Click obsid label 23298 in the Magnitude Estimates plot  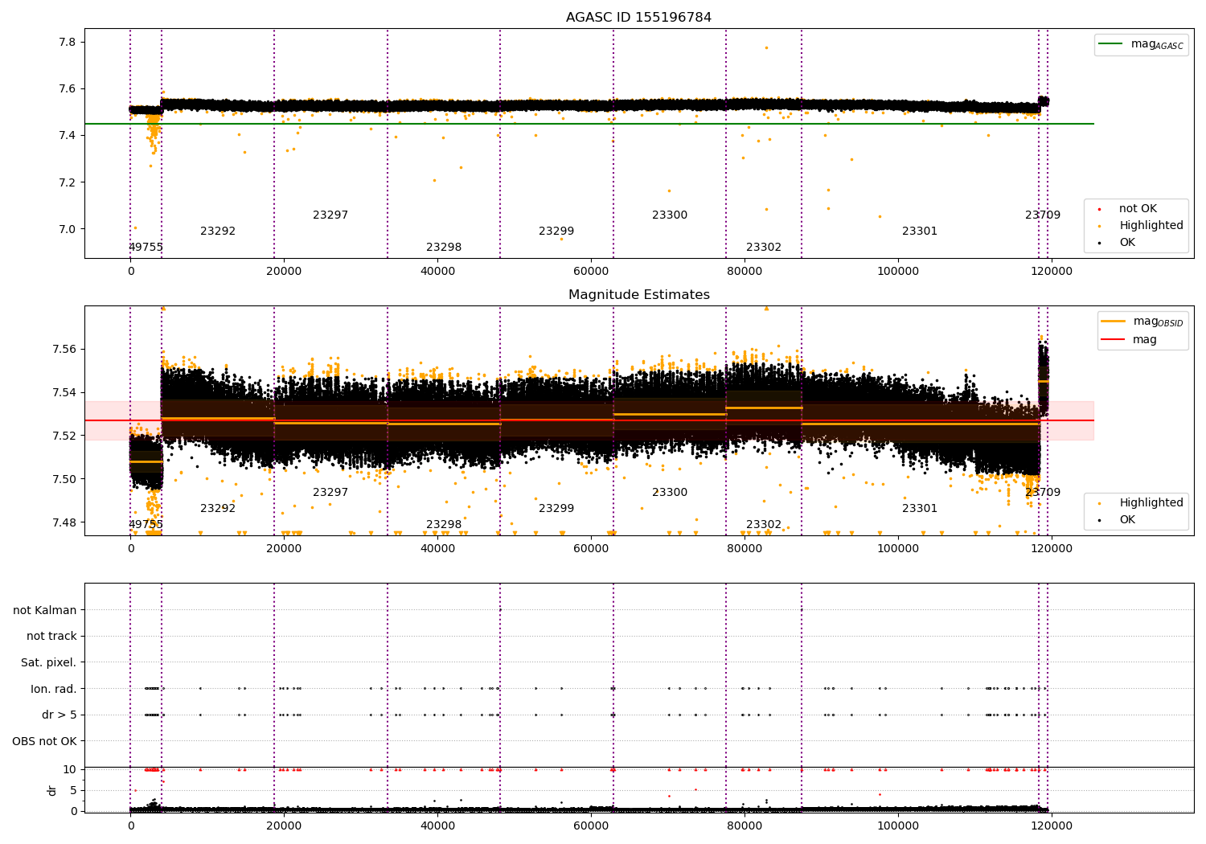coord(444,525)
